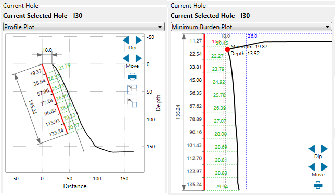Click burden value 26.99 in Profile Plot

[x=62, y=97]
